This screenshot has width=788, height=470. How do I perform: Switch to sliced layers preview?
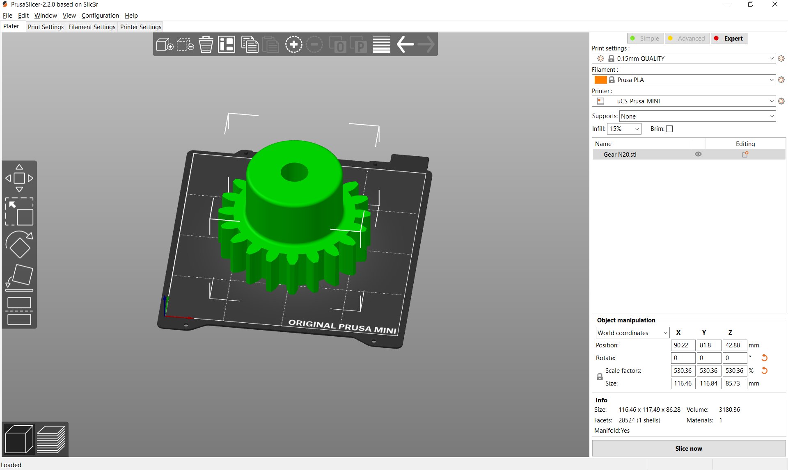tap(51, 439)
